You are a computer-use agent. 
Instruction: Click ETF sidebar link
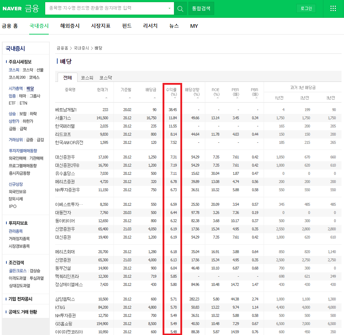pyautogui.click(x=12, y=103)
